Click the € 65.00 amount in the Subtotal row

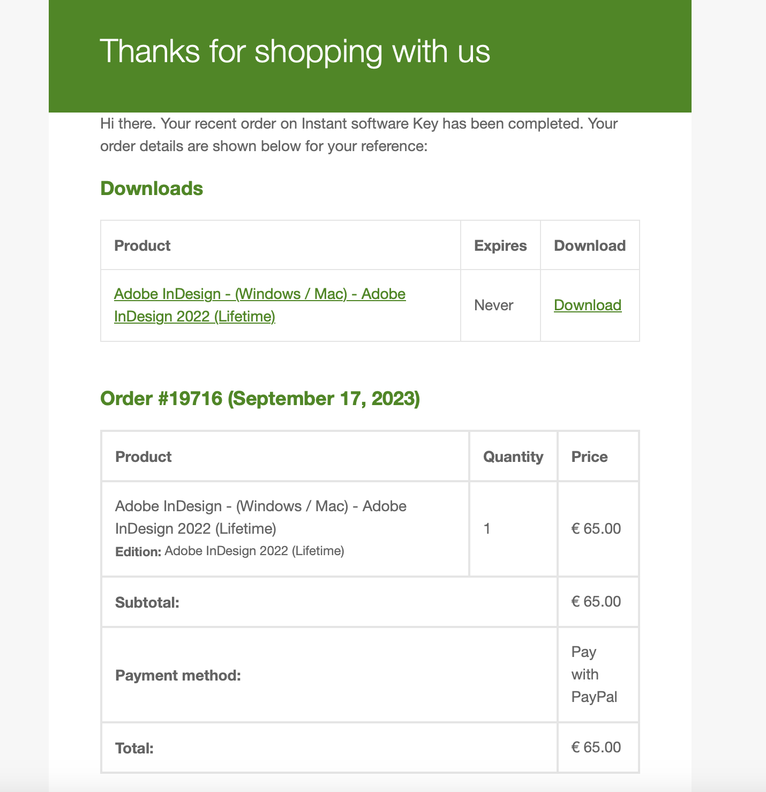pos(596,601)
